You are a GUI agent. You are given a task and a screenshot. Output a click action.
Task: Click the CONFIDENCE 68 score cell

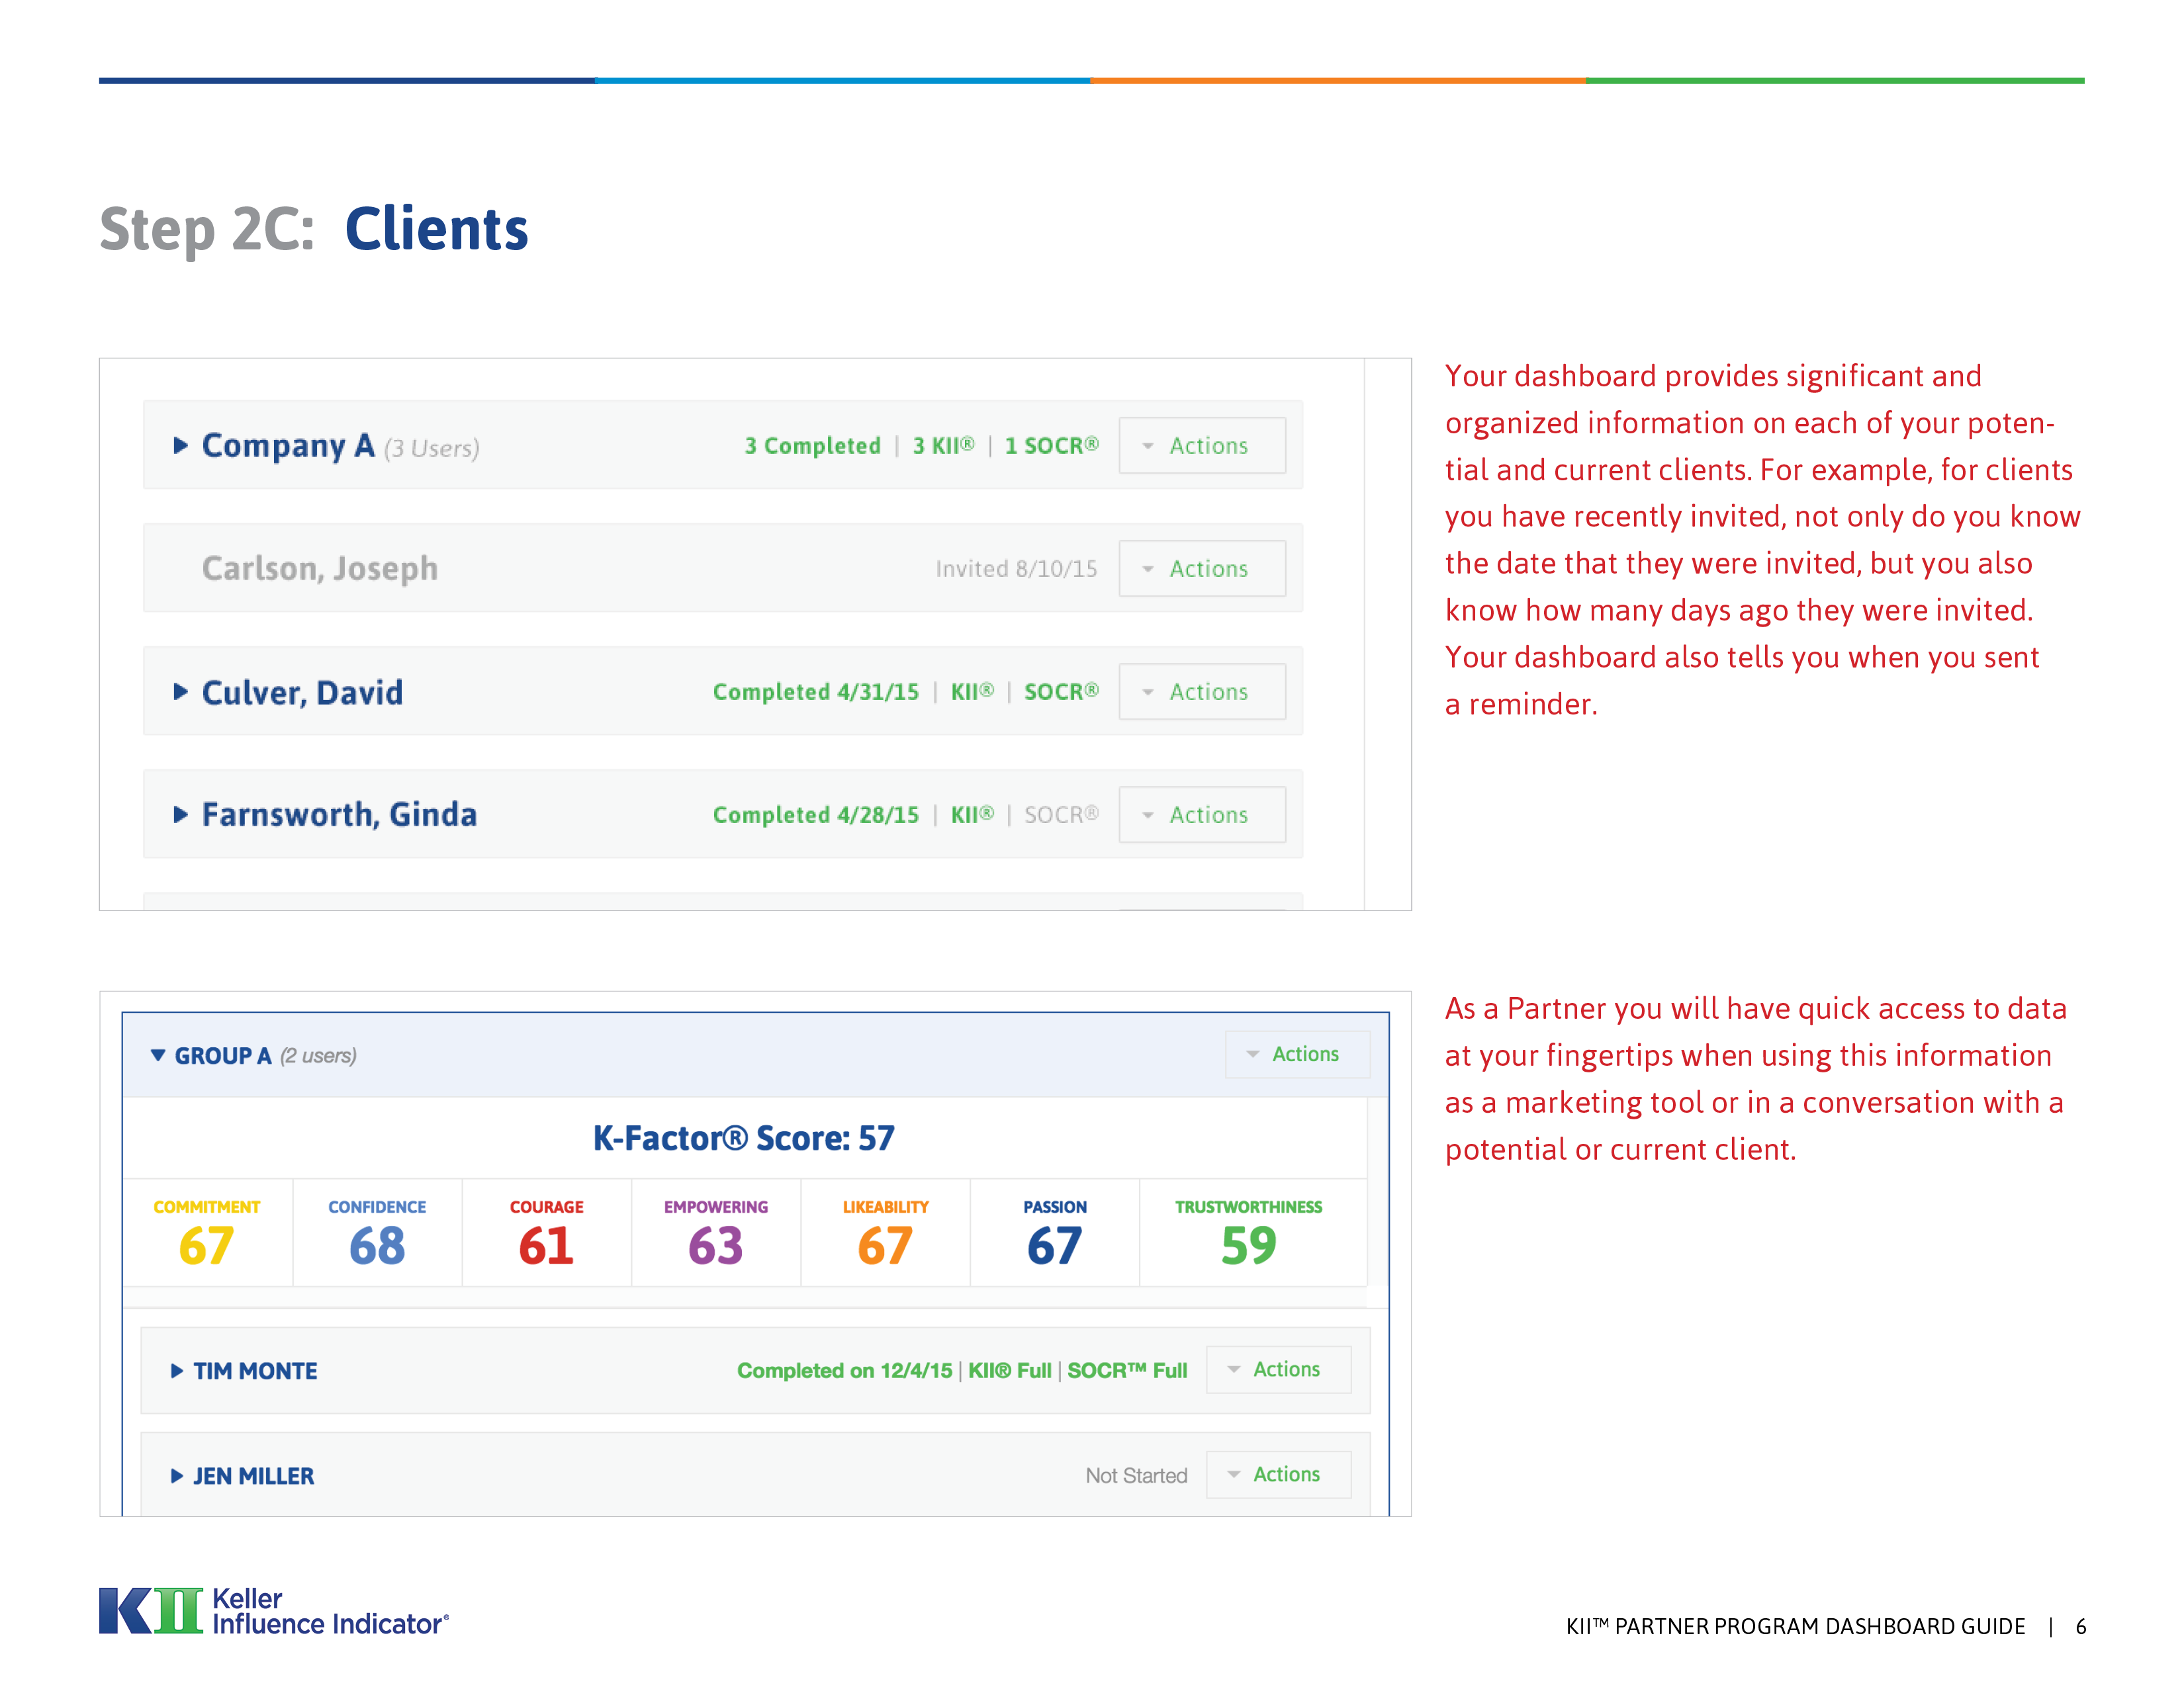point(377,1233)
